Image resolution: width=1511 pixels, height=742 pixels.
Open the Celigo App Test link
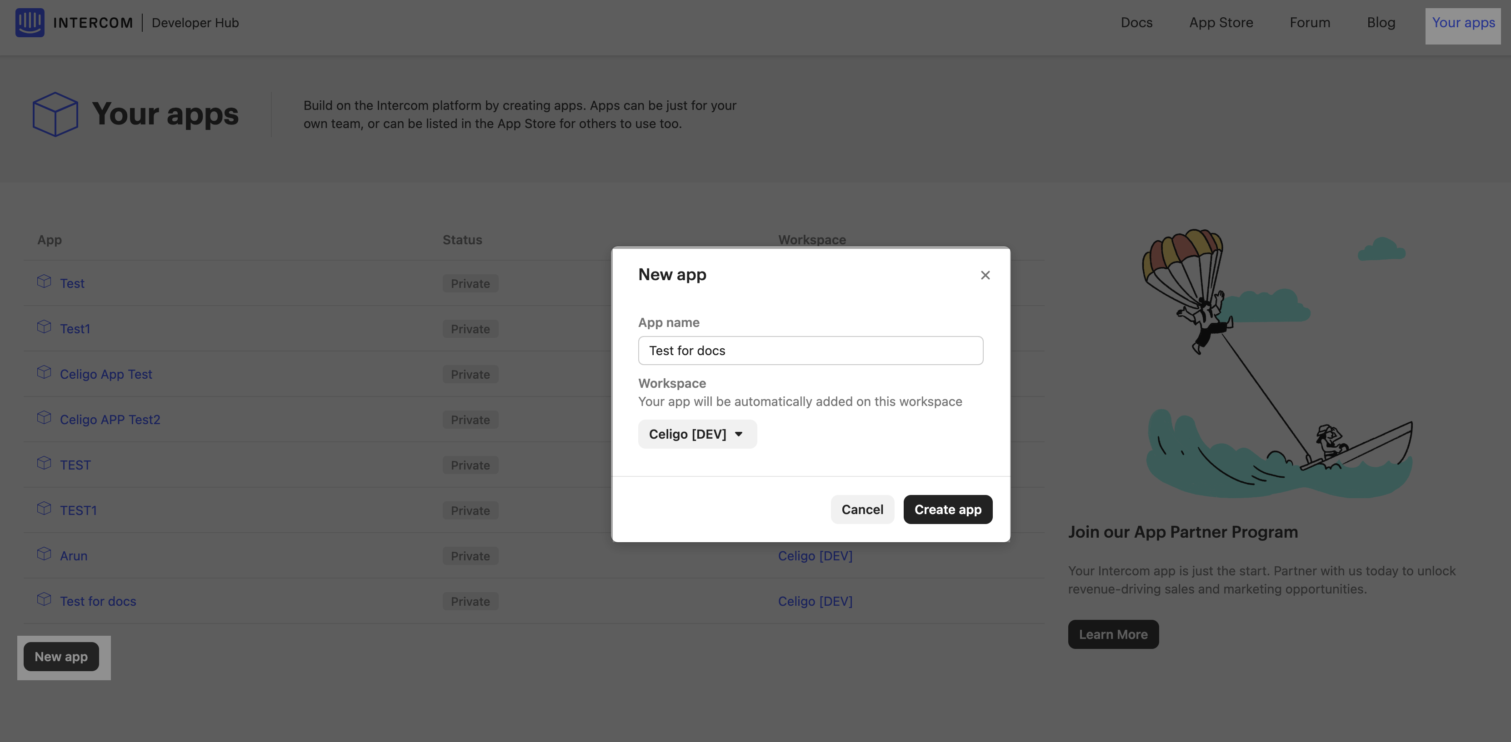tap(106, 374)
